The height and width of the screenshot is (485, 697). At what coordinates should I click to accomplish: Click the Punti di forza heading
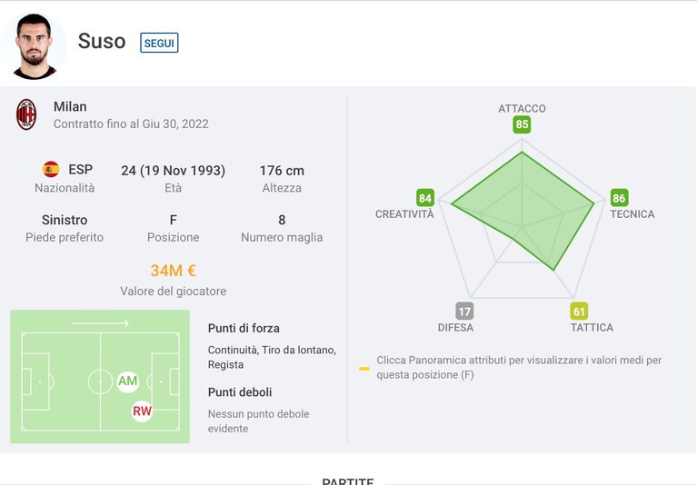point(244,328)
